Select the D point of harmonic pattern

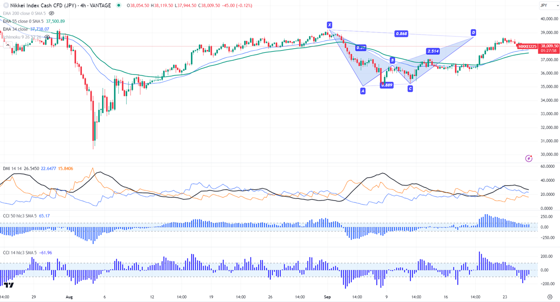[473, 32]
